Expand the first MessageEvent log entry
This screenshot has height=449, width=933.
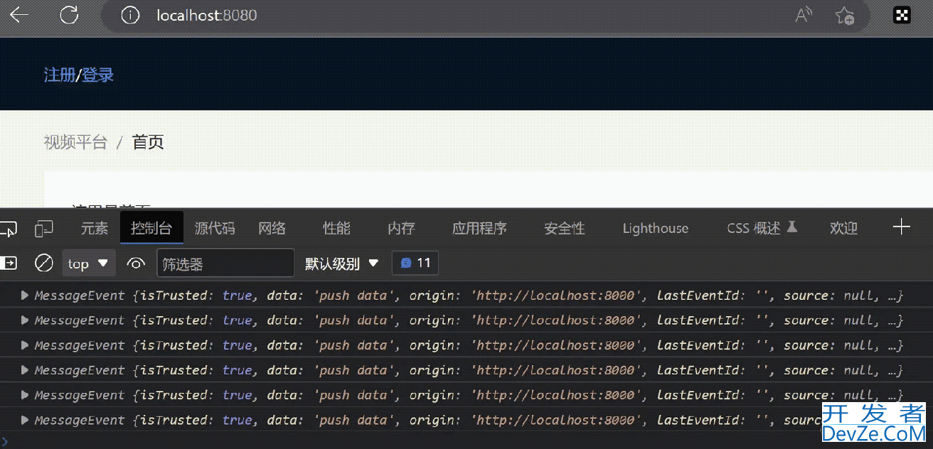(x=25, y=296)
